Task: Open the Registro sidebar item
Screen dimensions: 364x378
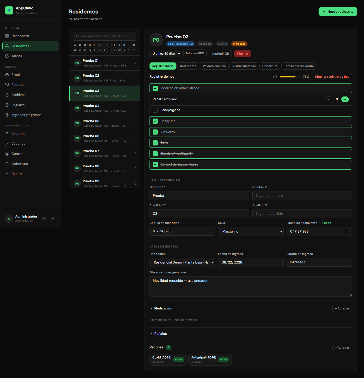Action: tap(30, 105)
